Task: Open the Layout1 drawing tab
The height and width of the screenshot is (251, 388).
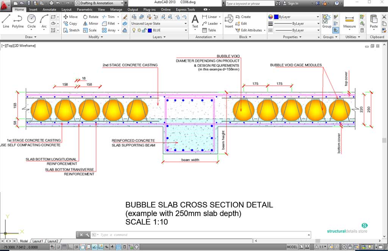Action: tap(38, 241)
